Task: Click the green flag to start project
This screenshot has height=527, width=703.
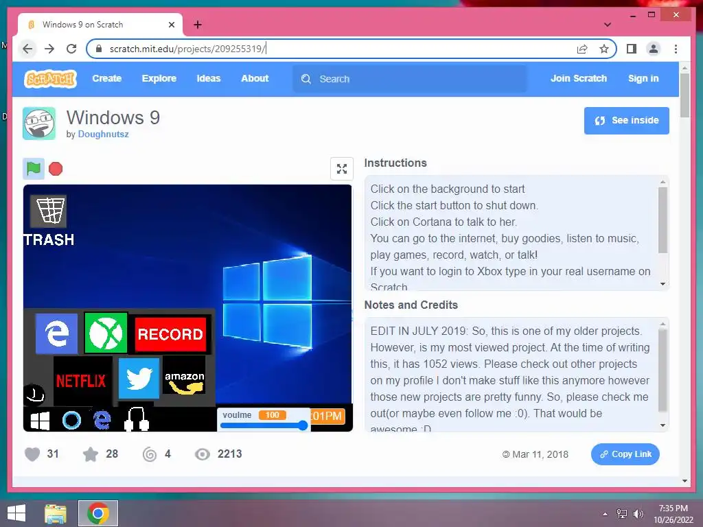Action: click(33, 169)
